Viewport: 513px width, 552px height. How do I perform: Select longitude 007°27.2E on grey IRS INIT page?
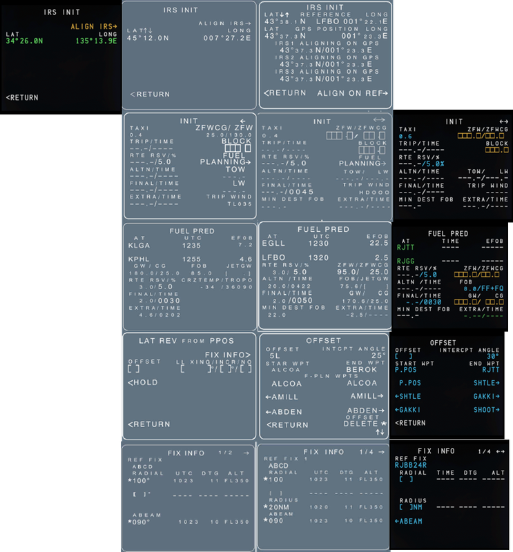pos(227,38)
